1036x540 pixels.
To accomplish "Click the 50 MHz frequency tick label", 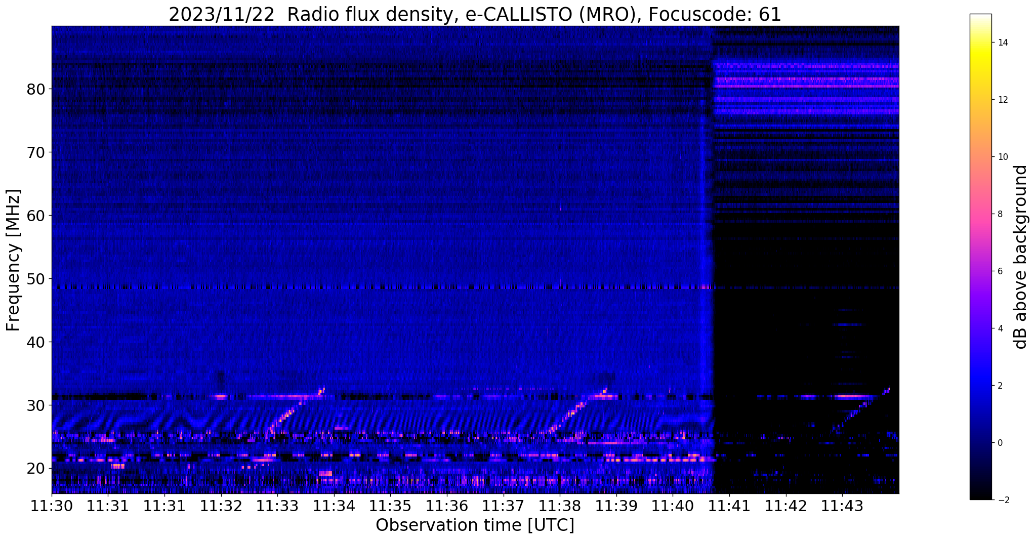I will coord(36,279).
